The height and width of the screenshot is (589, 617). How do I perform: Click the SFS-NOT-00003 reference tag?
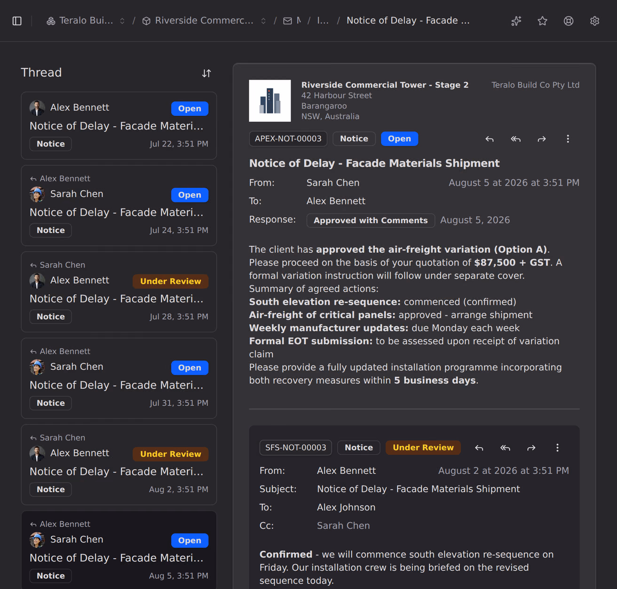point(296,448)
